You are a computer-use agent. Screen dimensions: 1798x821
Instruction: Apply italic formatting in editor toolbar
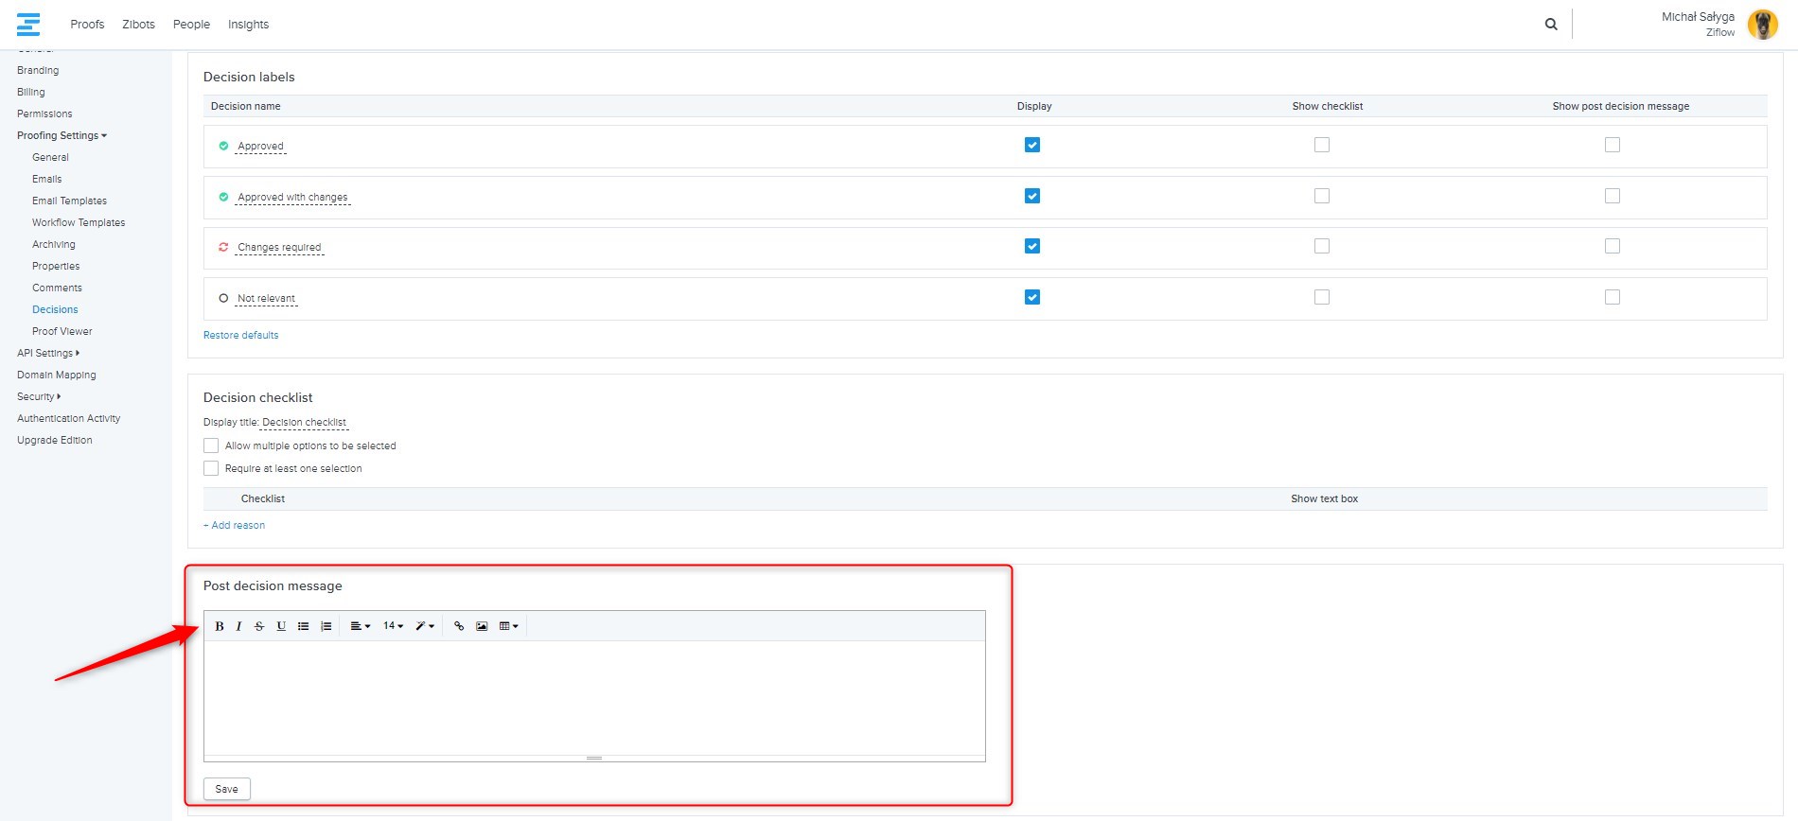(238, 626)
